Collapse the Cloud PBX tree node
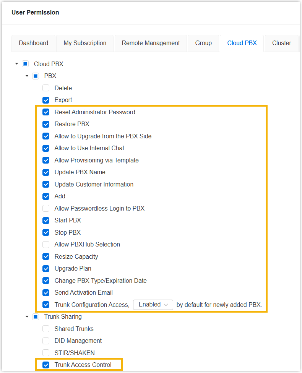The height and width of the screenshot is (373, 302). point(16,64)
